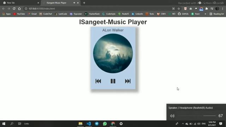Open the YouTube bookmark
The width and height of the screenshot is (226, 127).
pos(19,14)
